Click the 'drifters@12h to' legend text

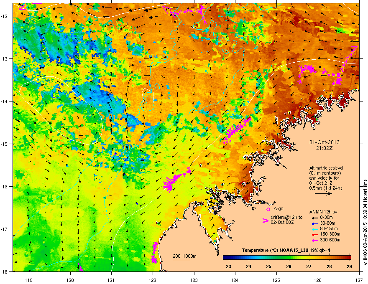(286, 217)
